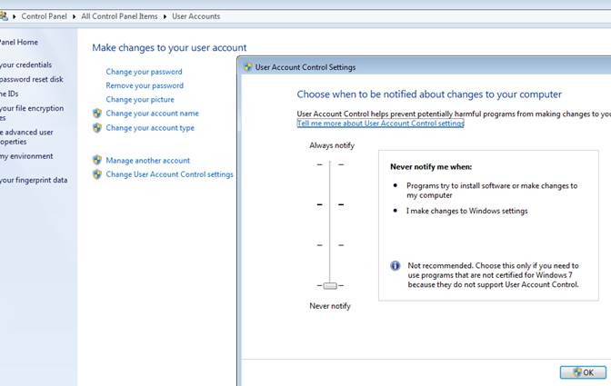Open Create a password reset disk link
Screen dimensions: 611x386
point(32,79)
